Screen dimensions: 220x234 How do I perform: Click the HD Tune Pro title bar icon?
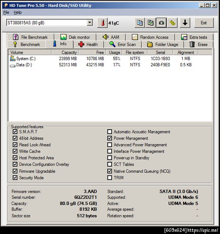point(6,5)
